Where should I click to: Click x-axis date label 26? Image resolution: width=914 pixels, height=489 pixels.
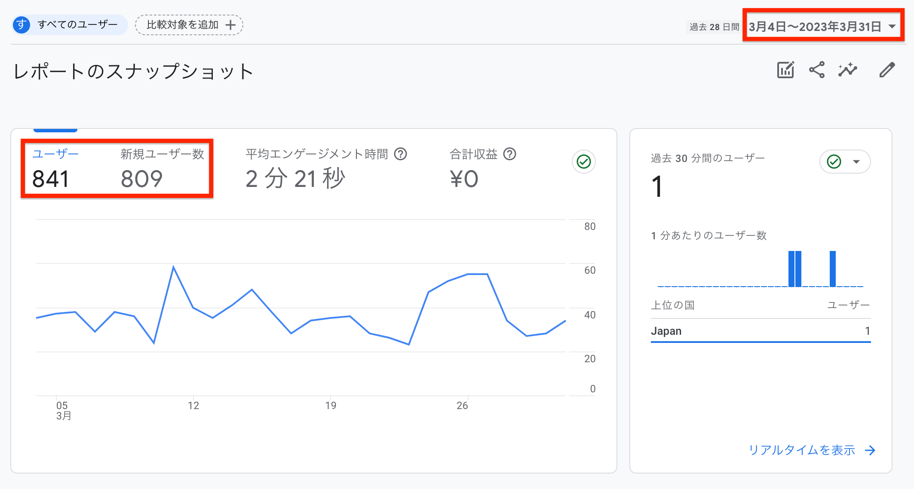462,406
